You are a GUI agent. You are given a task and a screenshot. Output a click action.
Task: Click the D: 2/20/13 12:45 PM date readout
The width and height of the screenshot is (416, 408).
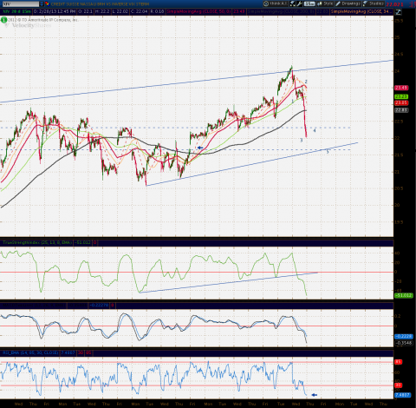55,11
